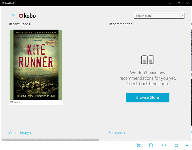Expand the more options ellipsis
Screen dimensions: 192x150
click(188, 145)
